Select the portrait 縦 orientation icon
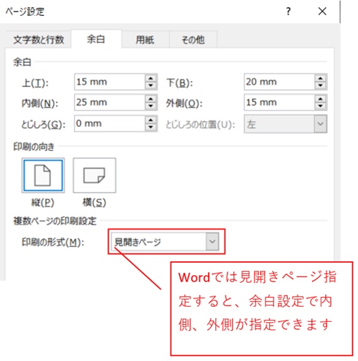This screenshot has height=361, width=358. tap(43, 175)
